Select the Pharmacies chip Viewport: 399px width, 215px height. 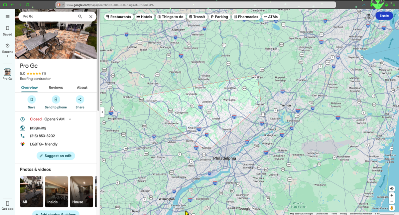click(246, 17)
